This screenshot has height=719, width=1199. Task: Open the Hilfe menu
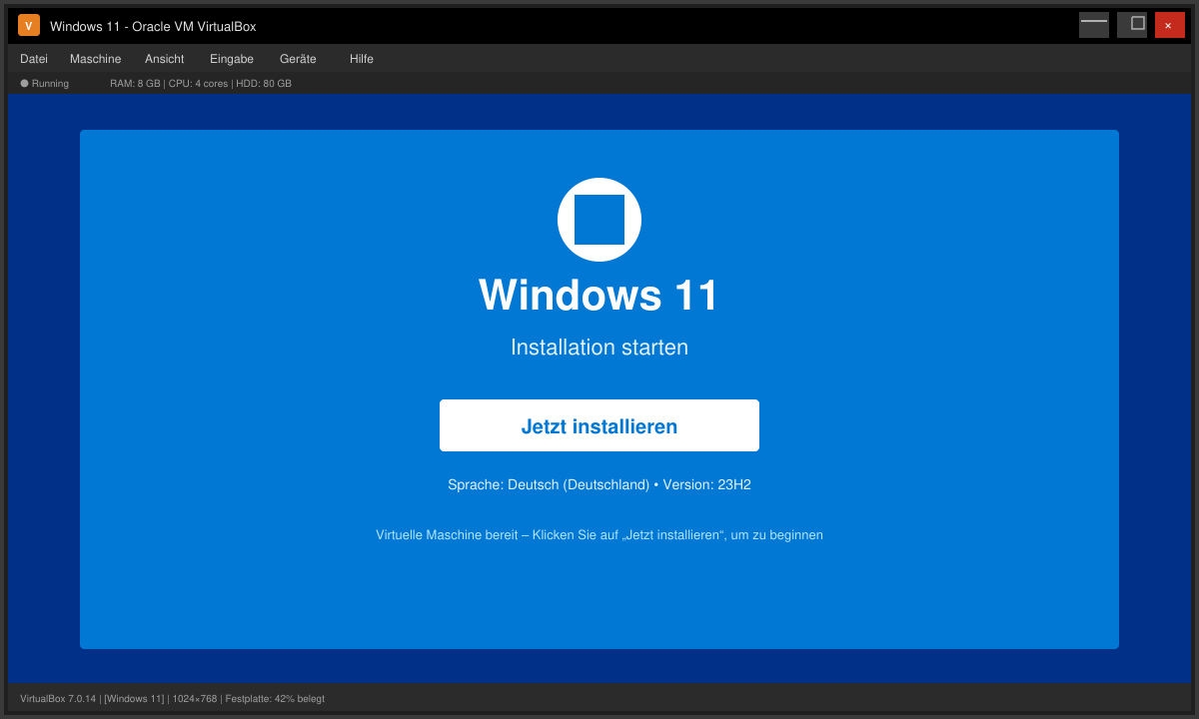point(362,59)
